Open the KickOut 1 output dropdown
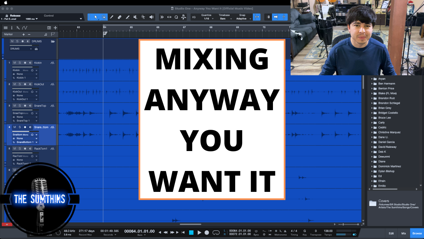 [25, 99]
